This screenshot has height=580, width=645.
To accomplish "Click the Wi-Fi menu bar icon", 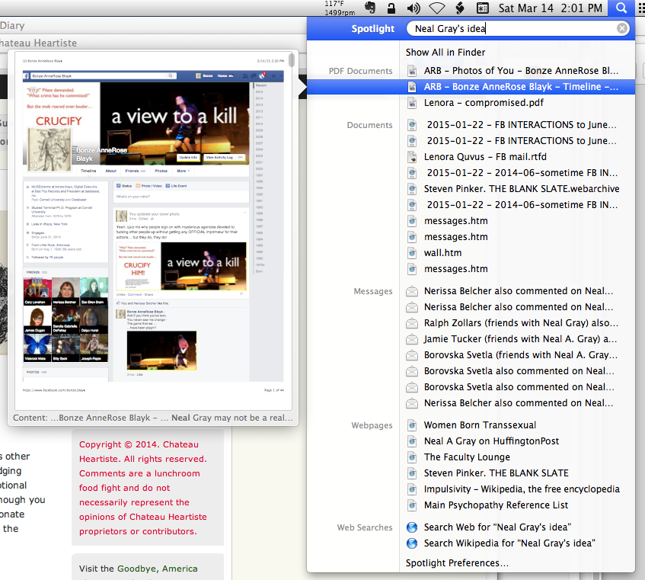I will point(437,8).
